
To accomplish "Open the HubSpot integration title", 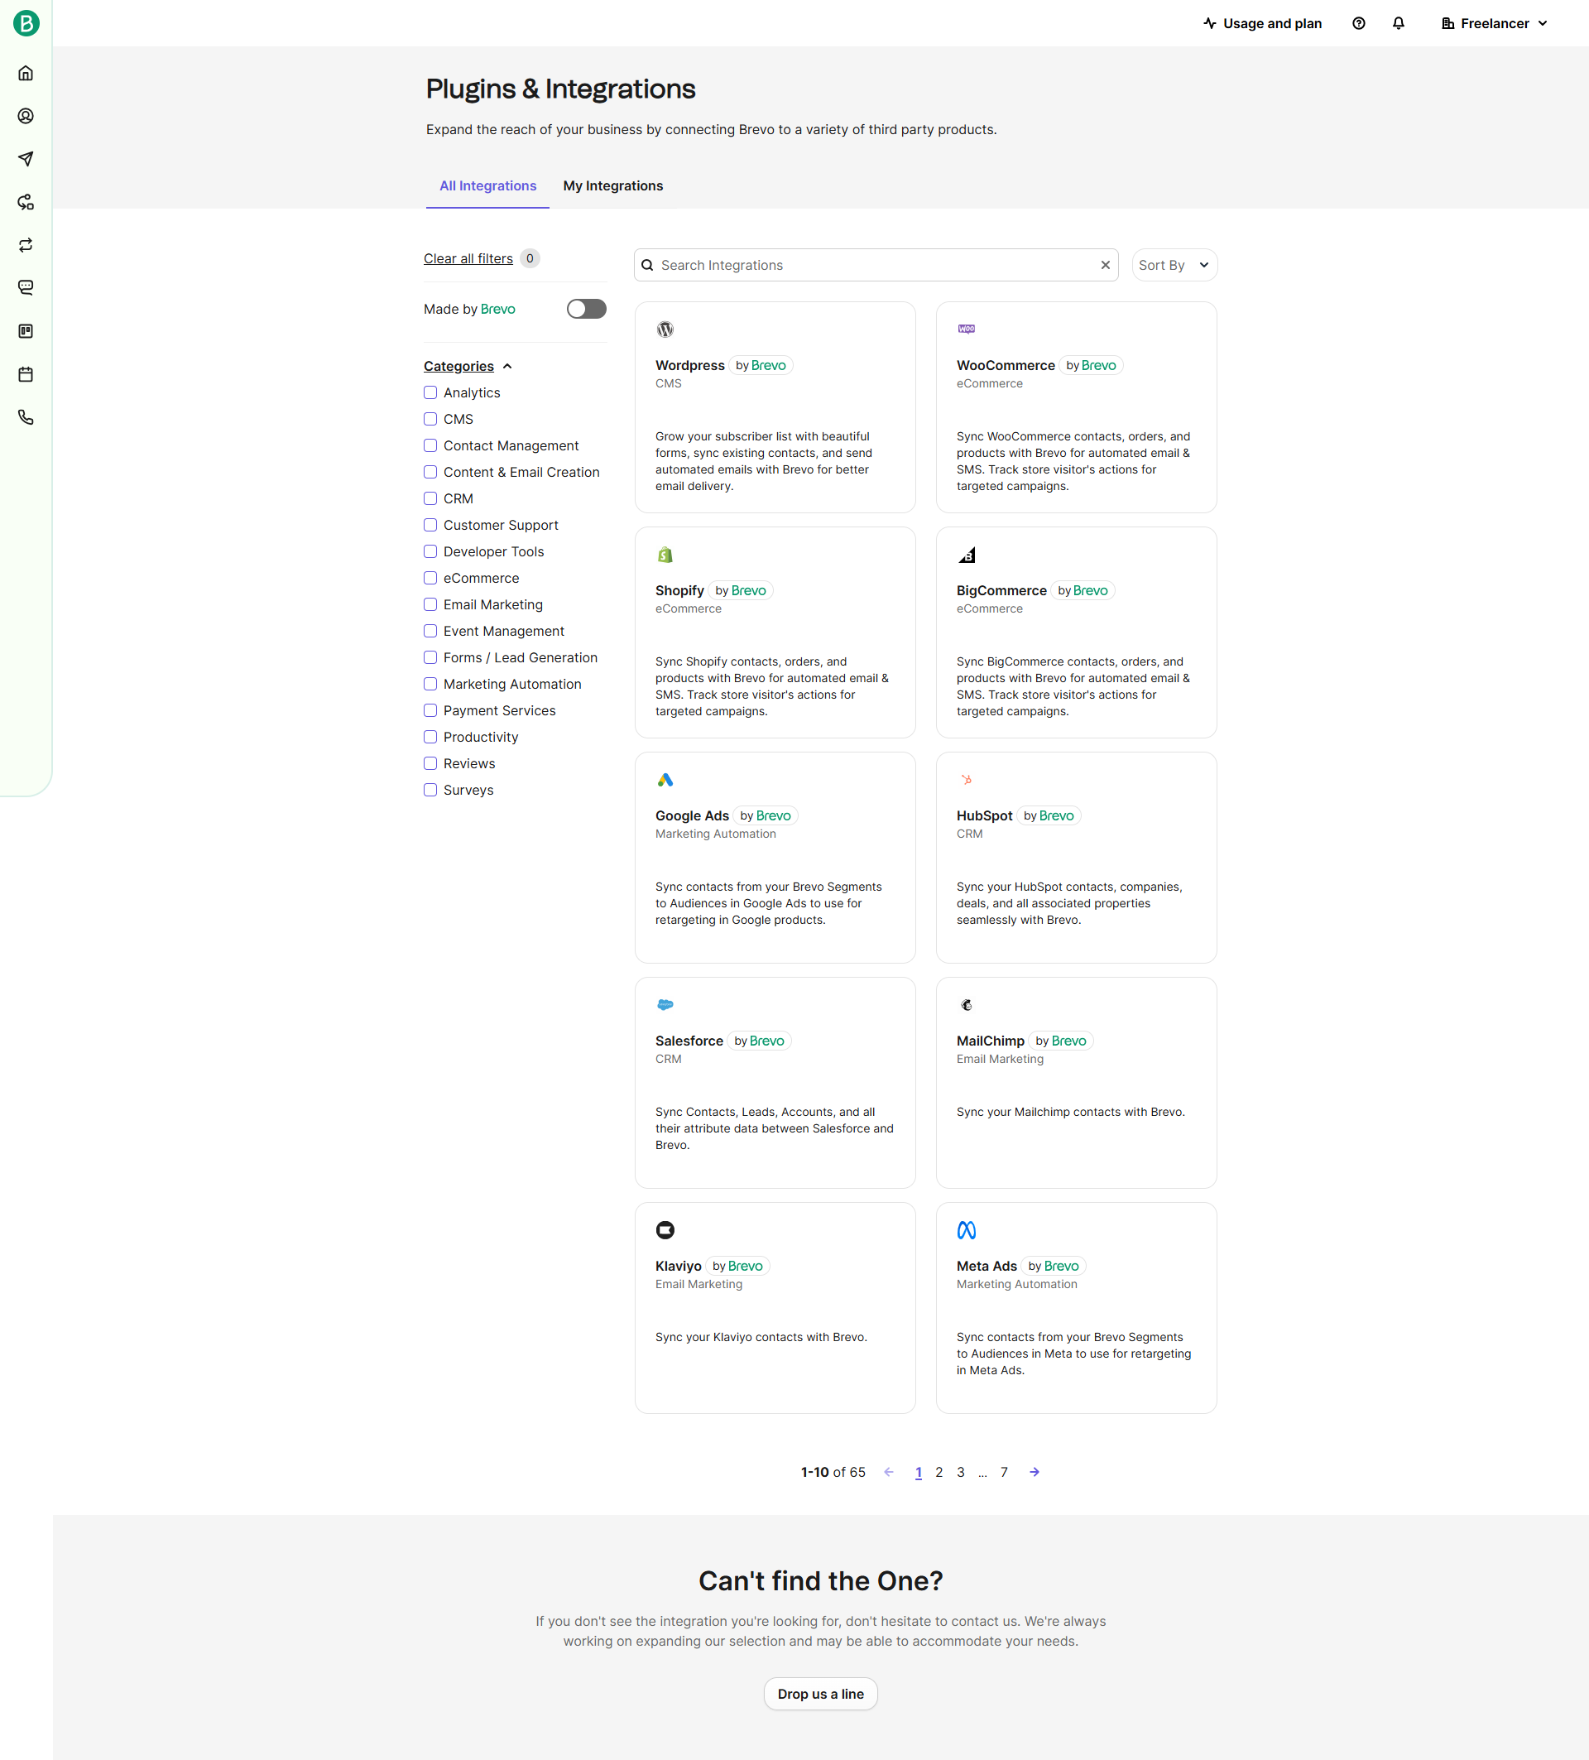I will tap(984, 816).
